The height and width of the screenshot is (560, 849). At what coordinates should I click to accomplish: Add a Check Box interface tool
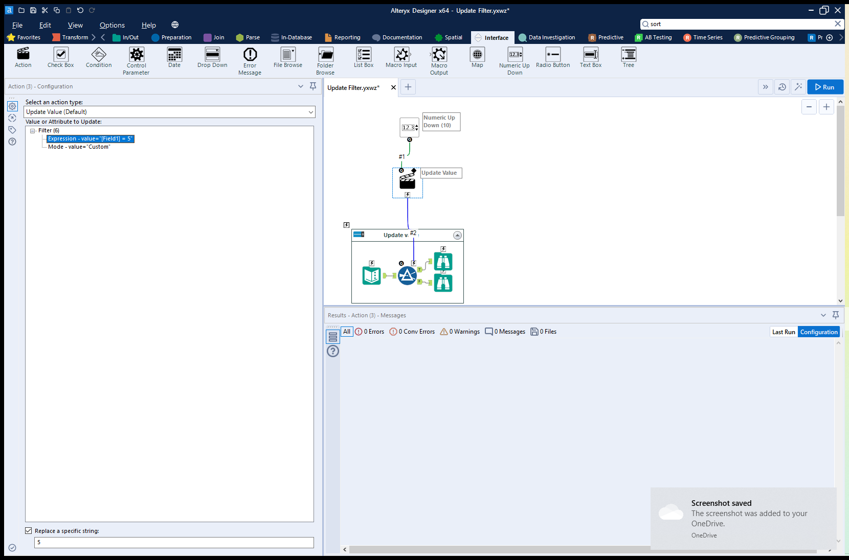coord(60,58)
